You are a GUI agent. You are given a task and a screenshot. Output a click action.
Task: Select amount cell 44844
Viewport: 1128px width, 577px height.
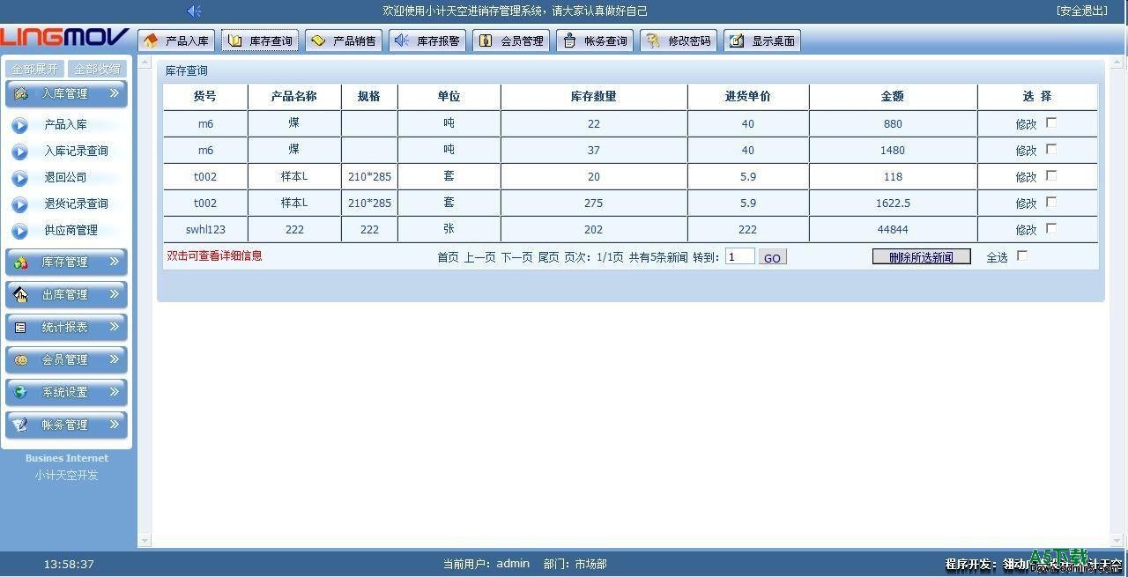[893, 230]
